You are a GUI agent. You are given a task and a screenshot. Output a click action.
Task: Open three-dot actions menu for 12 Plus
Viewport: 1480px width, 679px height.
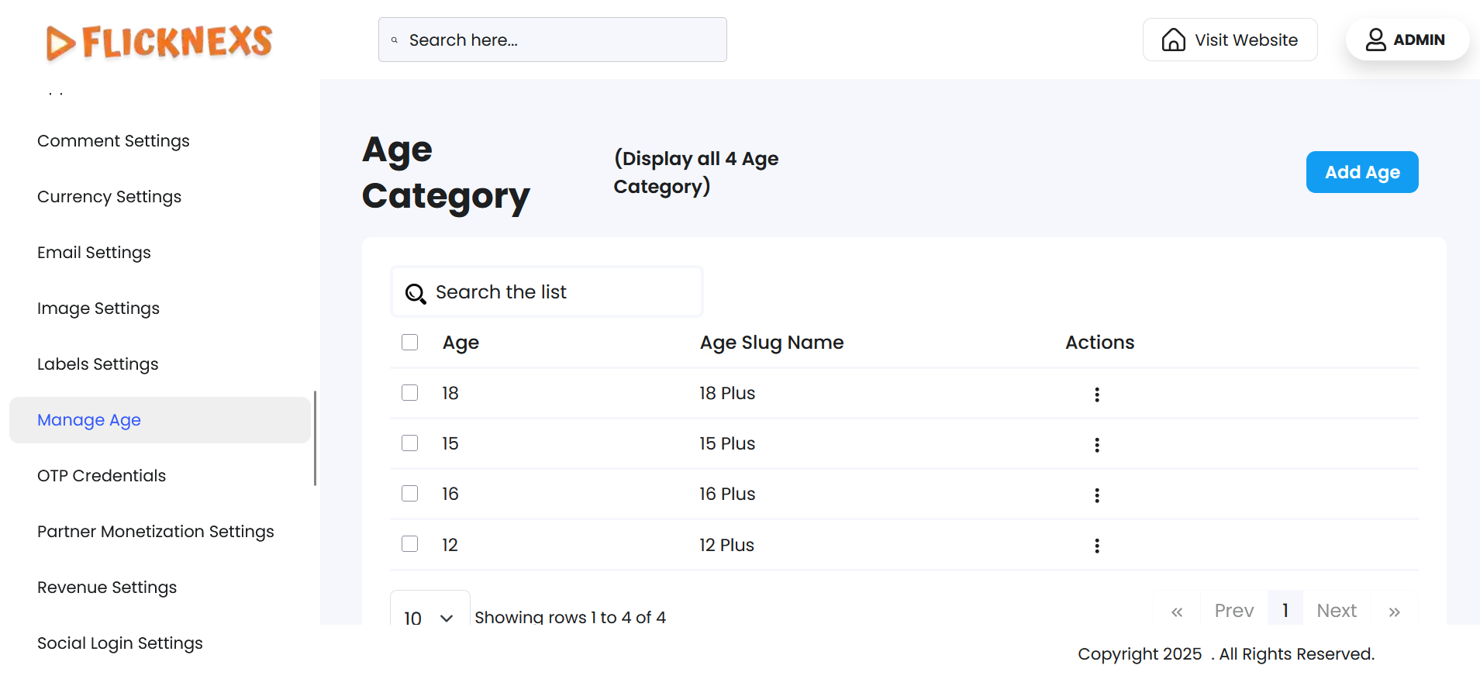click(x=1096, y=546)
